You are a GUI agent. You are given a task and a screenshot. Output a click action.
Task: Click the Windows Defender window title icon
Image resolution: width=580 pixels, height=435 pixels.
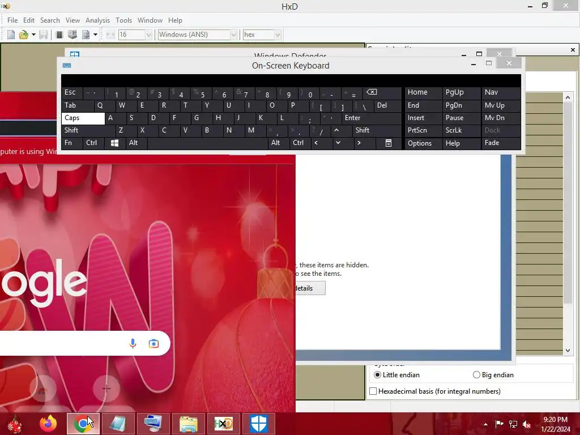[x=75, y=54]
